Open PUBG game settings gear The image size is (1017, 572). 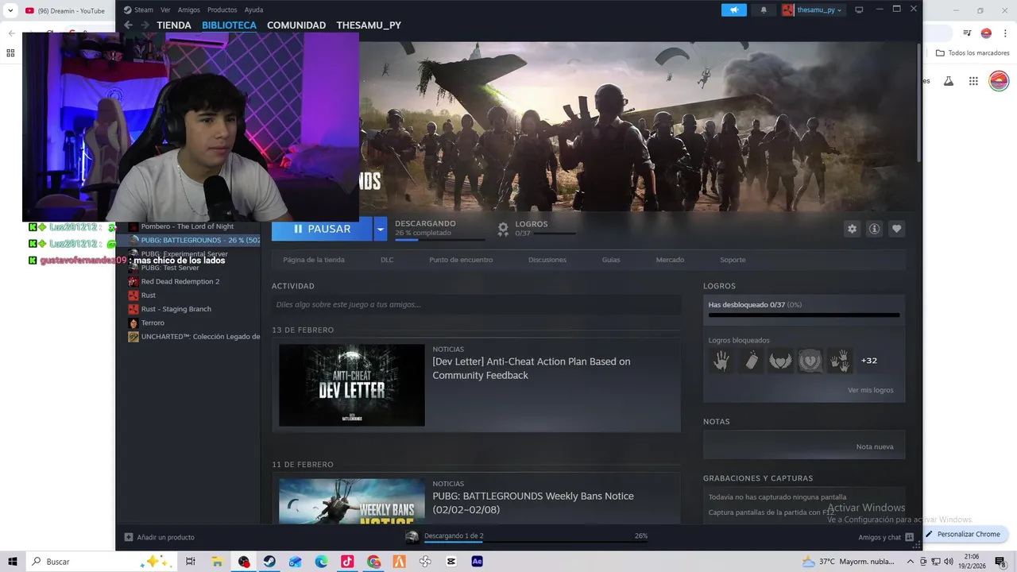852,229
